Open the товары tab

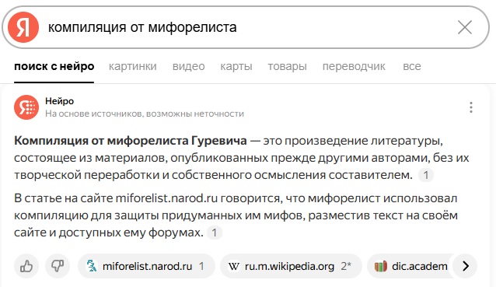coord(287,66)
